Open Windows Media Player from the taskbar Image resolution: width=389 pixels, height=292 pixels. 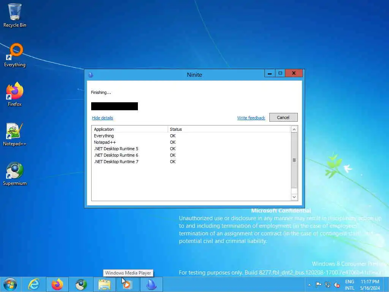pyautogui.click(x=128, y=284)
